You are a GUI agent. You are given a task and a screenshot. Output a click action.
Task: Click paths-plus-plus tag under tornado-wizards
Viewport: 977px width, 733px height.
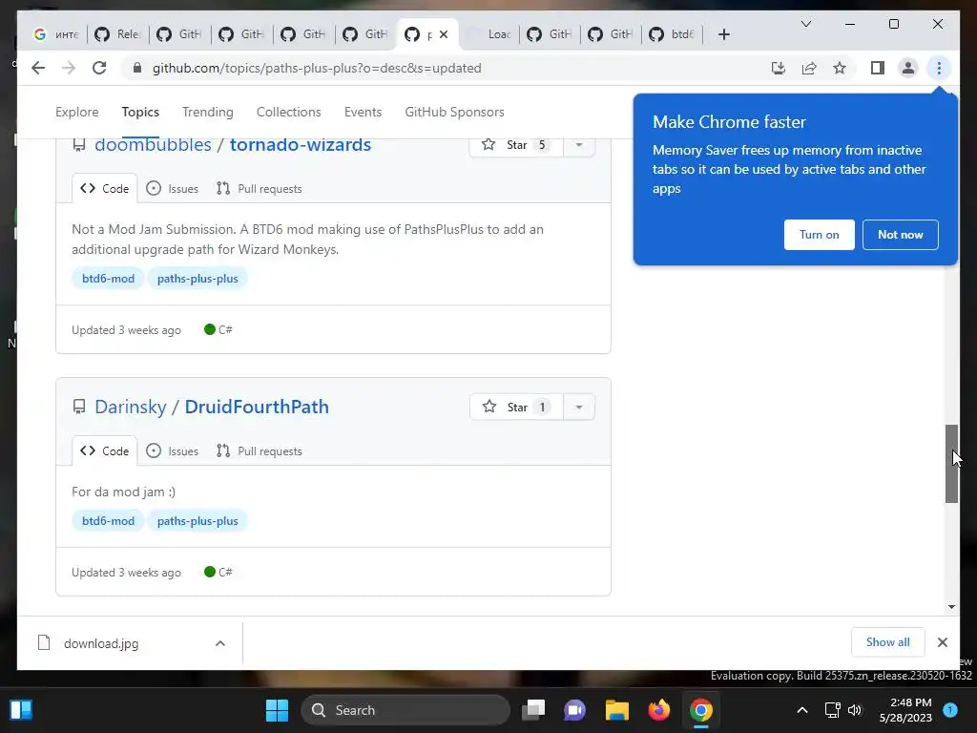[197, 279]
